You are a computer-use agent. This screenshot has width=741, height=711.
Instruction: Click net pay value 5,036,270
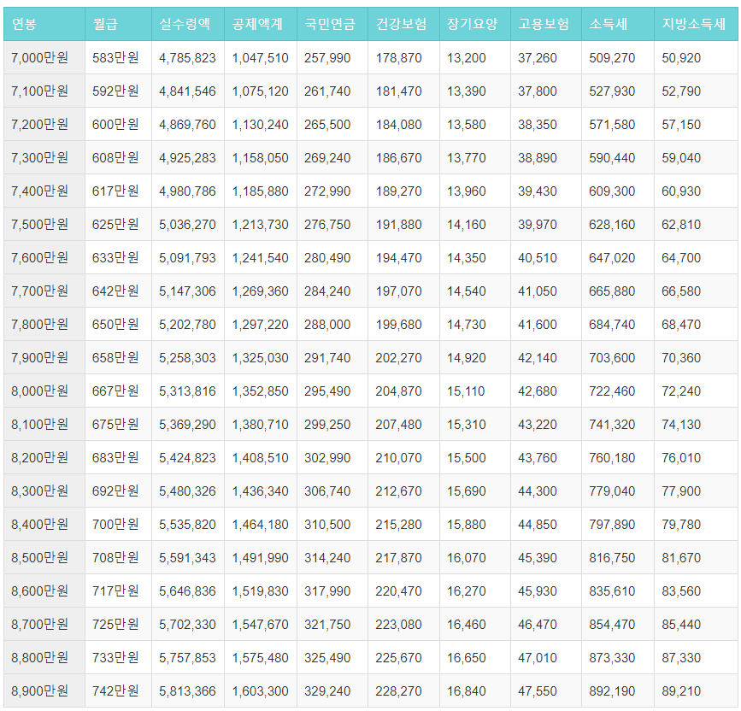(x=187, y=225)
